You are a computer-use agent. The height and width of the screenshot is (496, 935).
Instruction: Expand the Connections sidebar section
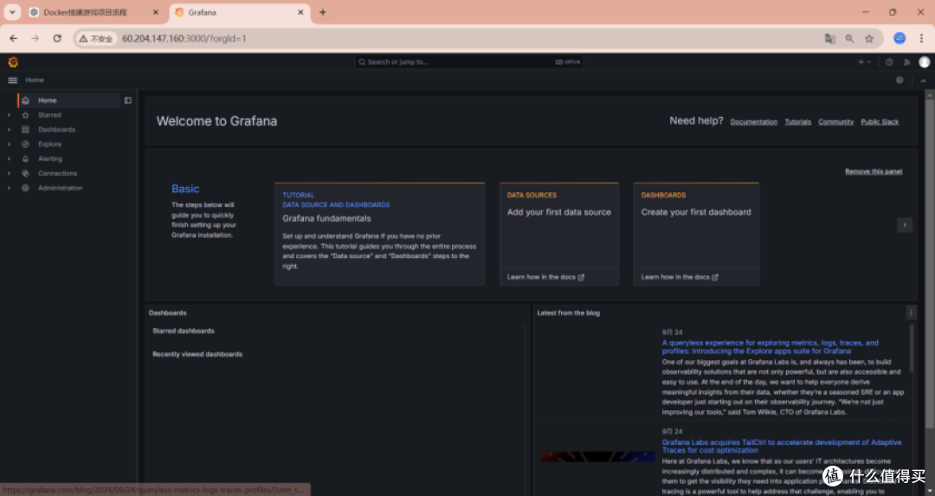(x=9, y=173)
